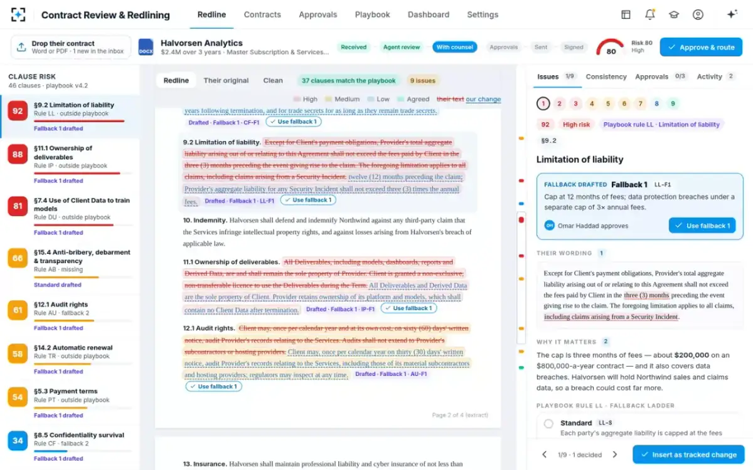The image size is (753, 470).
Task: Jump to issue 7
Action: [640, 104]
